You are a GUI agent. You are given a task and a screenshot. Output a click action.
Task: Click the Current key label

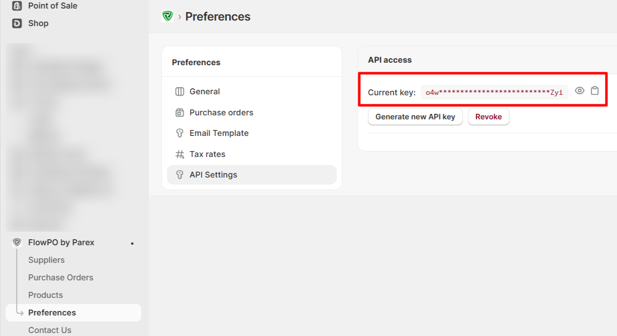392,92
